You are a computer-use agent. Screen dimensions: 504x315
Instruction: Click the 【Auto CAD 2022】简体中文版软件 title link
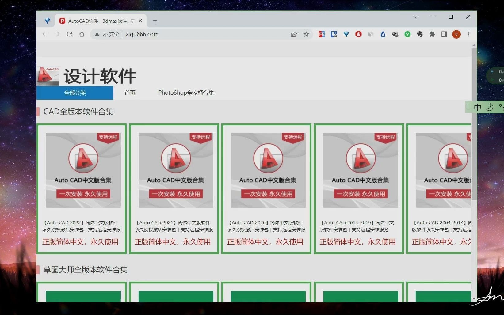(x=81, y=226)
